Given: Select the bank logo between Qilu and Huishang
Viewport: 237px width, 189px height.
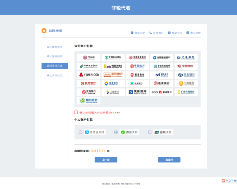Looking at the screenshot, I should point(138,83).
